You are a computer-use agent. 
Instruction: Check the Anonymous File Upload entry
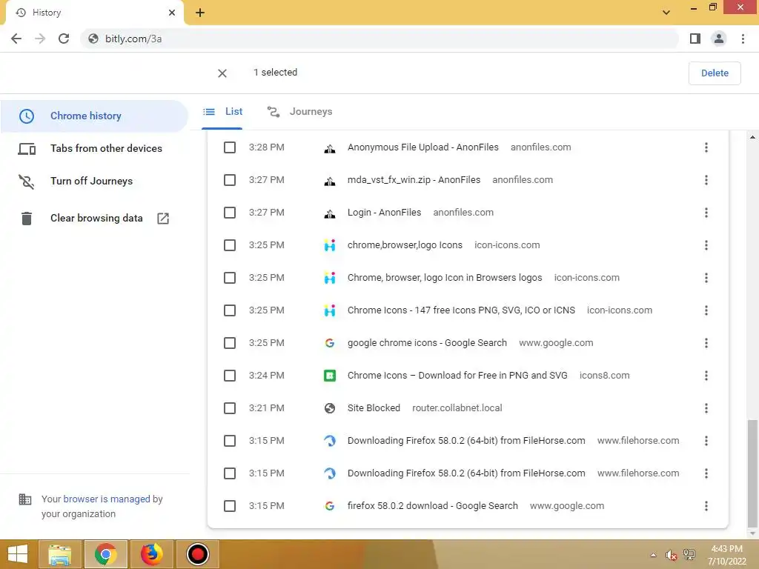click(x=230, y=147)
